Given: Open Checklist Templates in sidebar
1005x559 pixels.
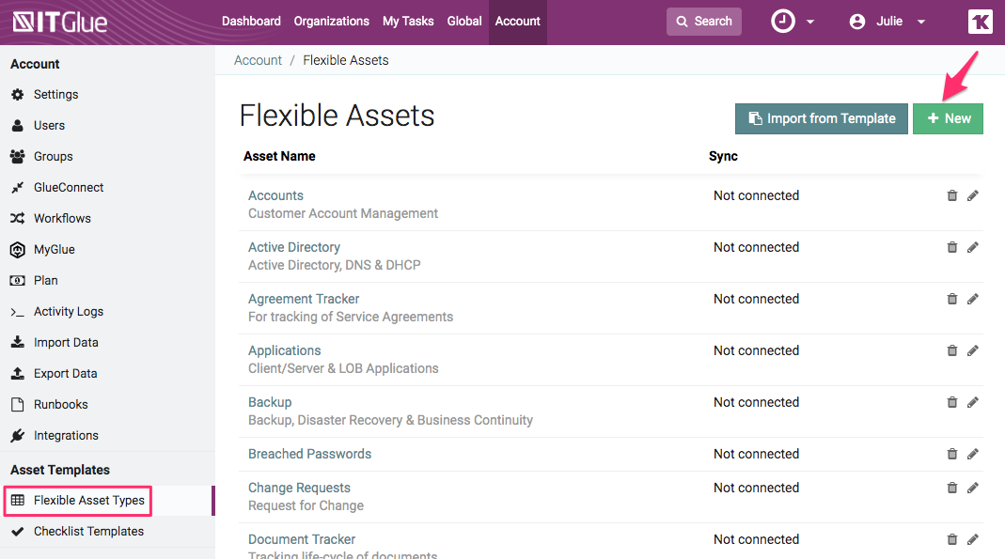Looking at the screenshot, I should click(88, 532).
